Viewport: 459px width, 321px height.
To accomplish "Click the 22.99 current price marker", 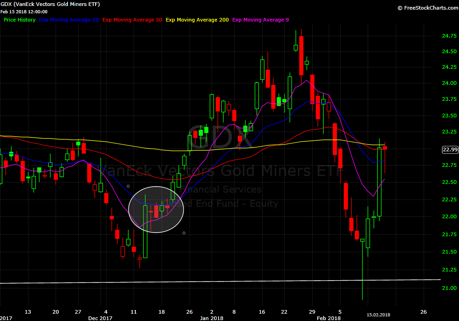I will pos(450,149).
